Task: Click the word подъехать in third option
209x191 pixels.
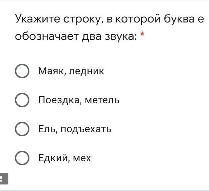Action: click(x=86, y=129)
